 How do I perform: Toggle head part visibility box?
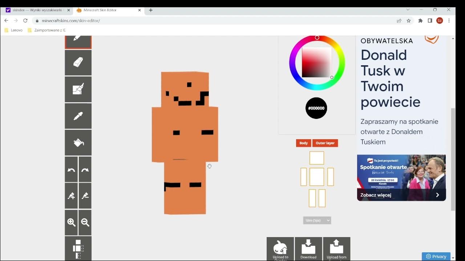(317, 158)
